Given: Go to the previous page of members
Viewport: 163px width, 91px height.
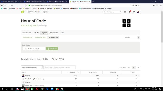Looking at the screenshot, I should coord(134,67).
